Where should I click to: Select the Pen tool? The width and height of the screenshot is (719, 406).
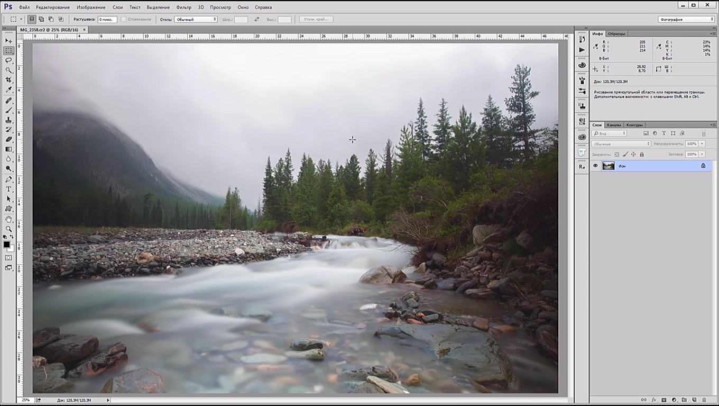pos(8,180)
